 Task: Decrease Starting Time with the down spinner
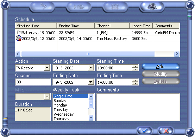coord(135,69)
